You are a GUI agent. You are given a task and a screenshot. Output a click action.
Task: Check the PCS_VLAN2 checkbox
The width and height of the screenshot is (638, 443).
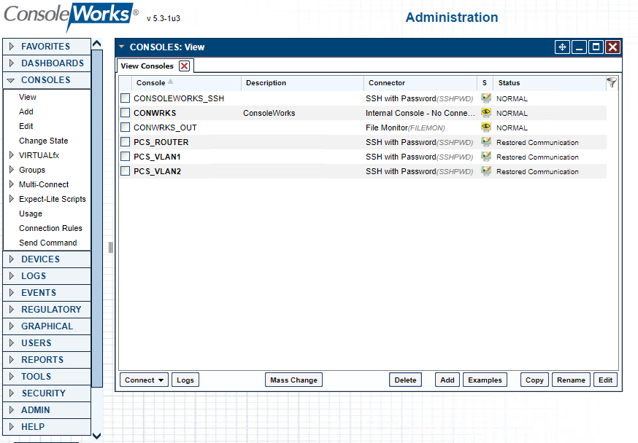126,171
